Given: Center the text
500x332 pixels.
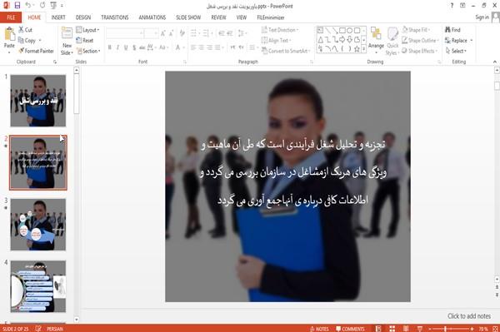Looking at the screenshot, I should click(202, 47).
